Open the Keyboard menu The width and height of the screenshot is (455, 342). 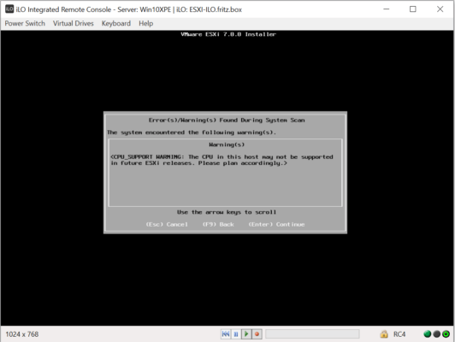pyautogui.click(x=116, y=23)
